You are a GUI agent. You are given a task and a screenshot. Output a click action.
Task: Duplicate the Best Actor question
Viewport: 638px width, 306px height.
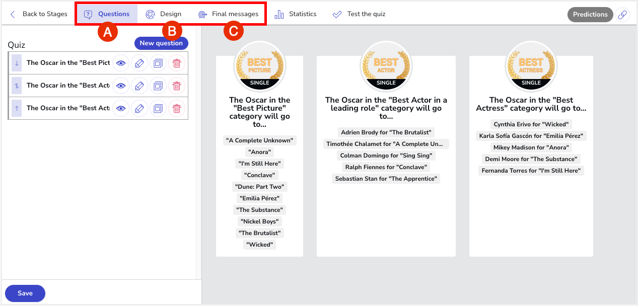click(x=158, y=86)
